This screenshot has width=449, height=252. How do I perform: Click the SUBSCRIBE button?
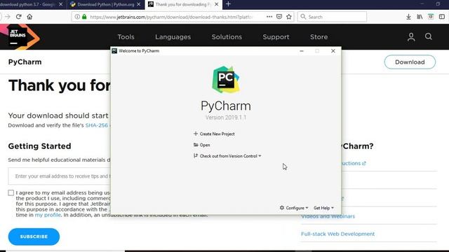pyautogui.click(x=34, y=237)
